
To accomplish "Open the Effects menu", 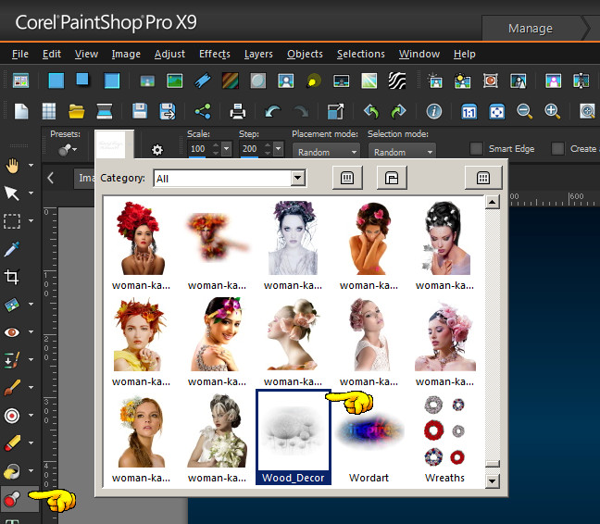I will pyautogui.click(x=215, y=54).
